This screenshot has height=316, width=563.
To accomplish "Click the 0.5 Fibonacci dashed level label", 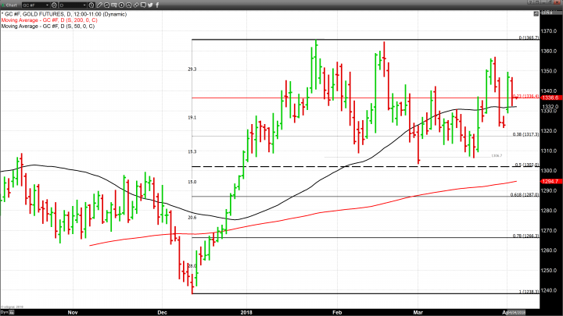I will (x=527, y=165).
